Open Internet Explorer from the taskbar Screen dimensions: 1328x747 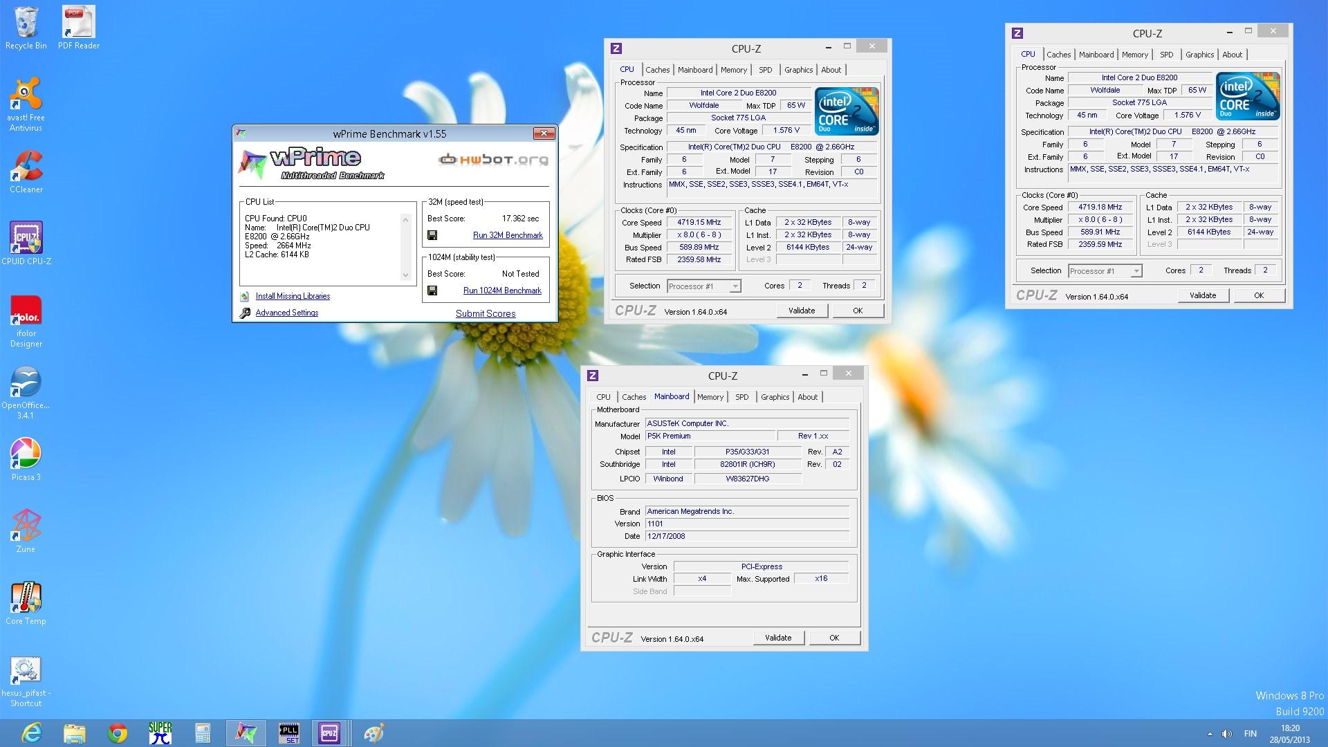(32, 733)
